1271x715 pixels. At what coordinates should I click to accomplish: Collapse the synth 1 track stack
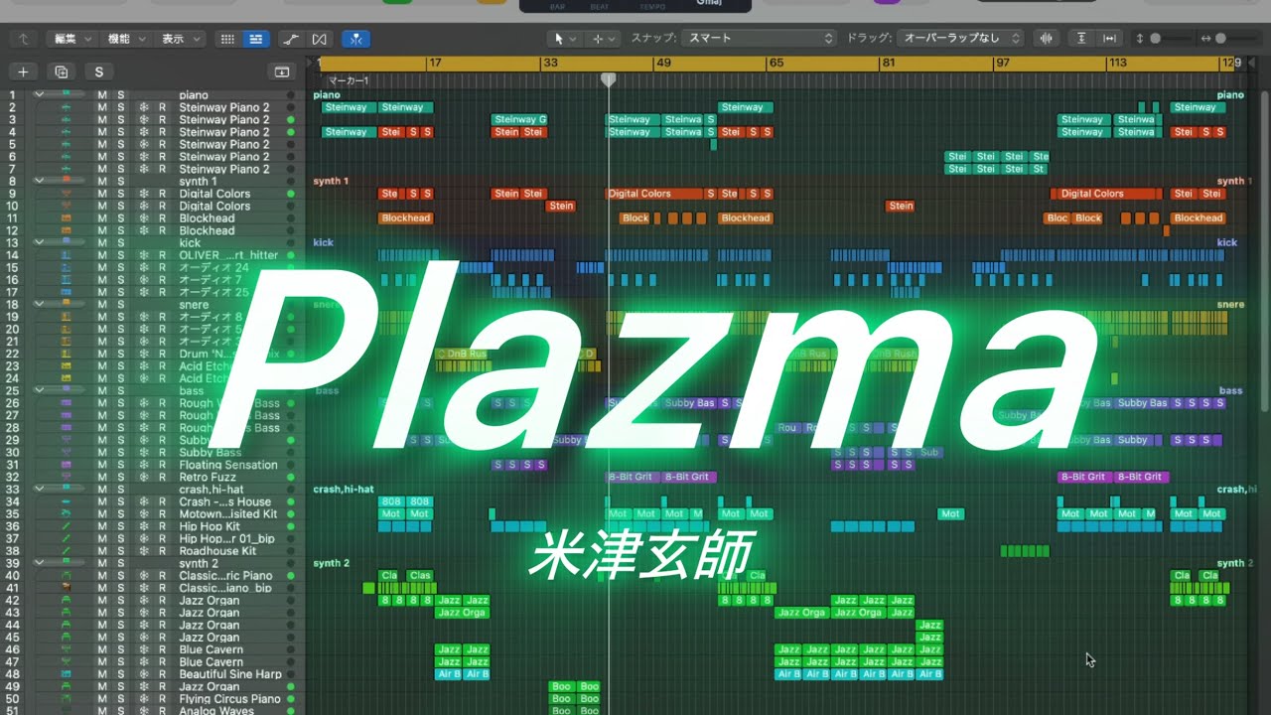click(40, 182)
